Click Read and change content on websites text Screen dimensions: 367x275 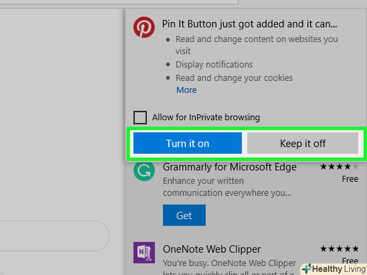[257, 45]
